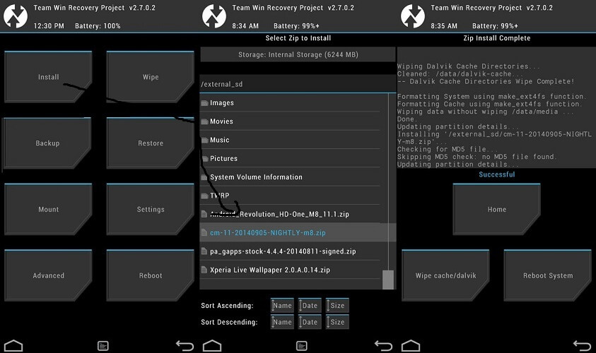Expand the Music folder
Screen dimensions: 596x353
point(220,140)
